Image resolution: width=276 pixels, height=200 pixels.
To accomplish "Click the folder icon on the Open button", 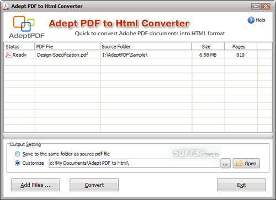I will pyautogui.click(x=240, y=163).
